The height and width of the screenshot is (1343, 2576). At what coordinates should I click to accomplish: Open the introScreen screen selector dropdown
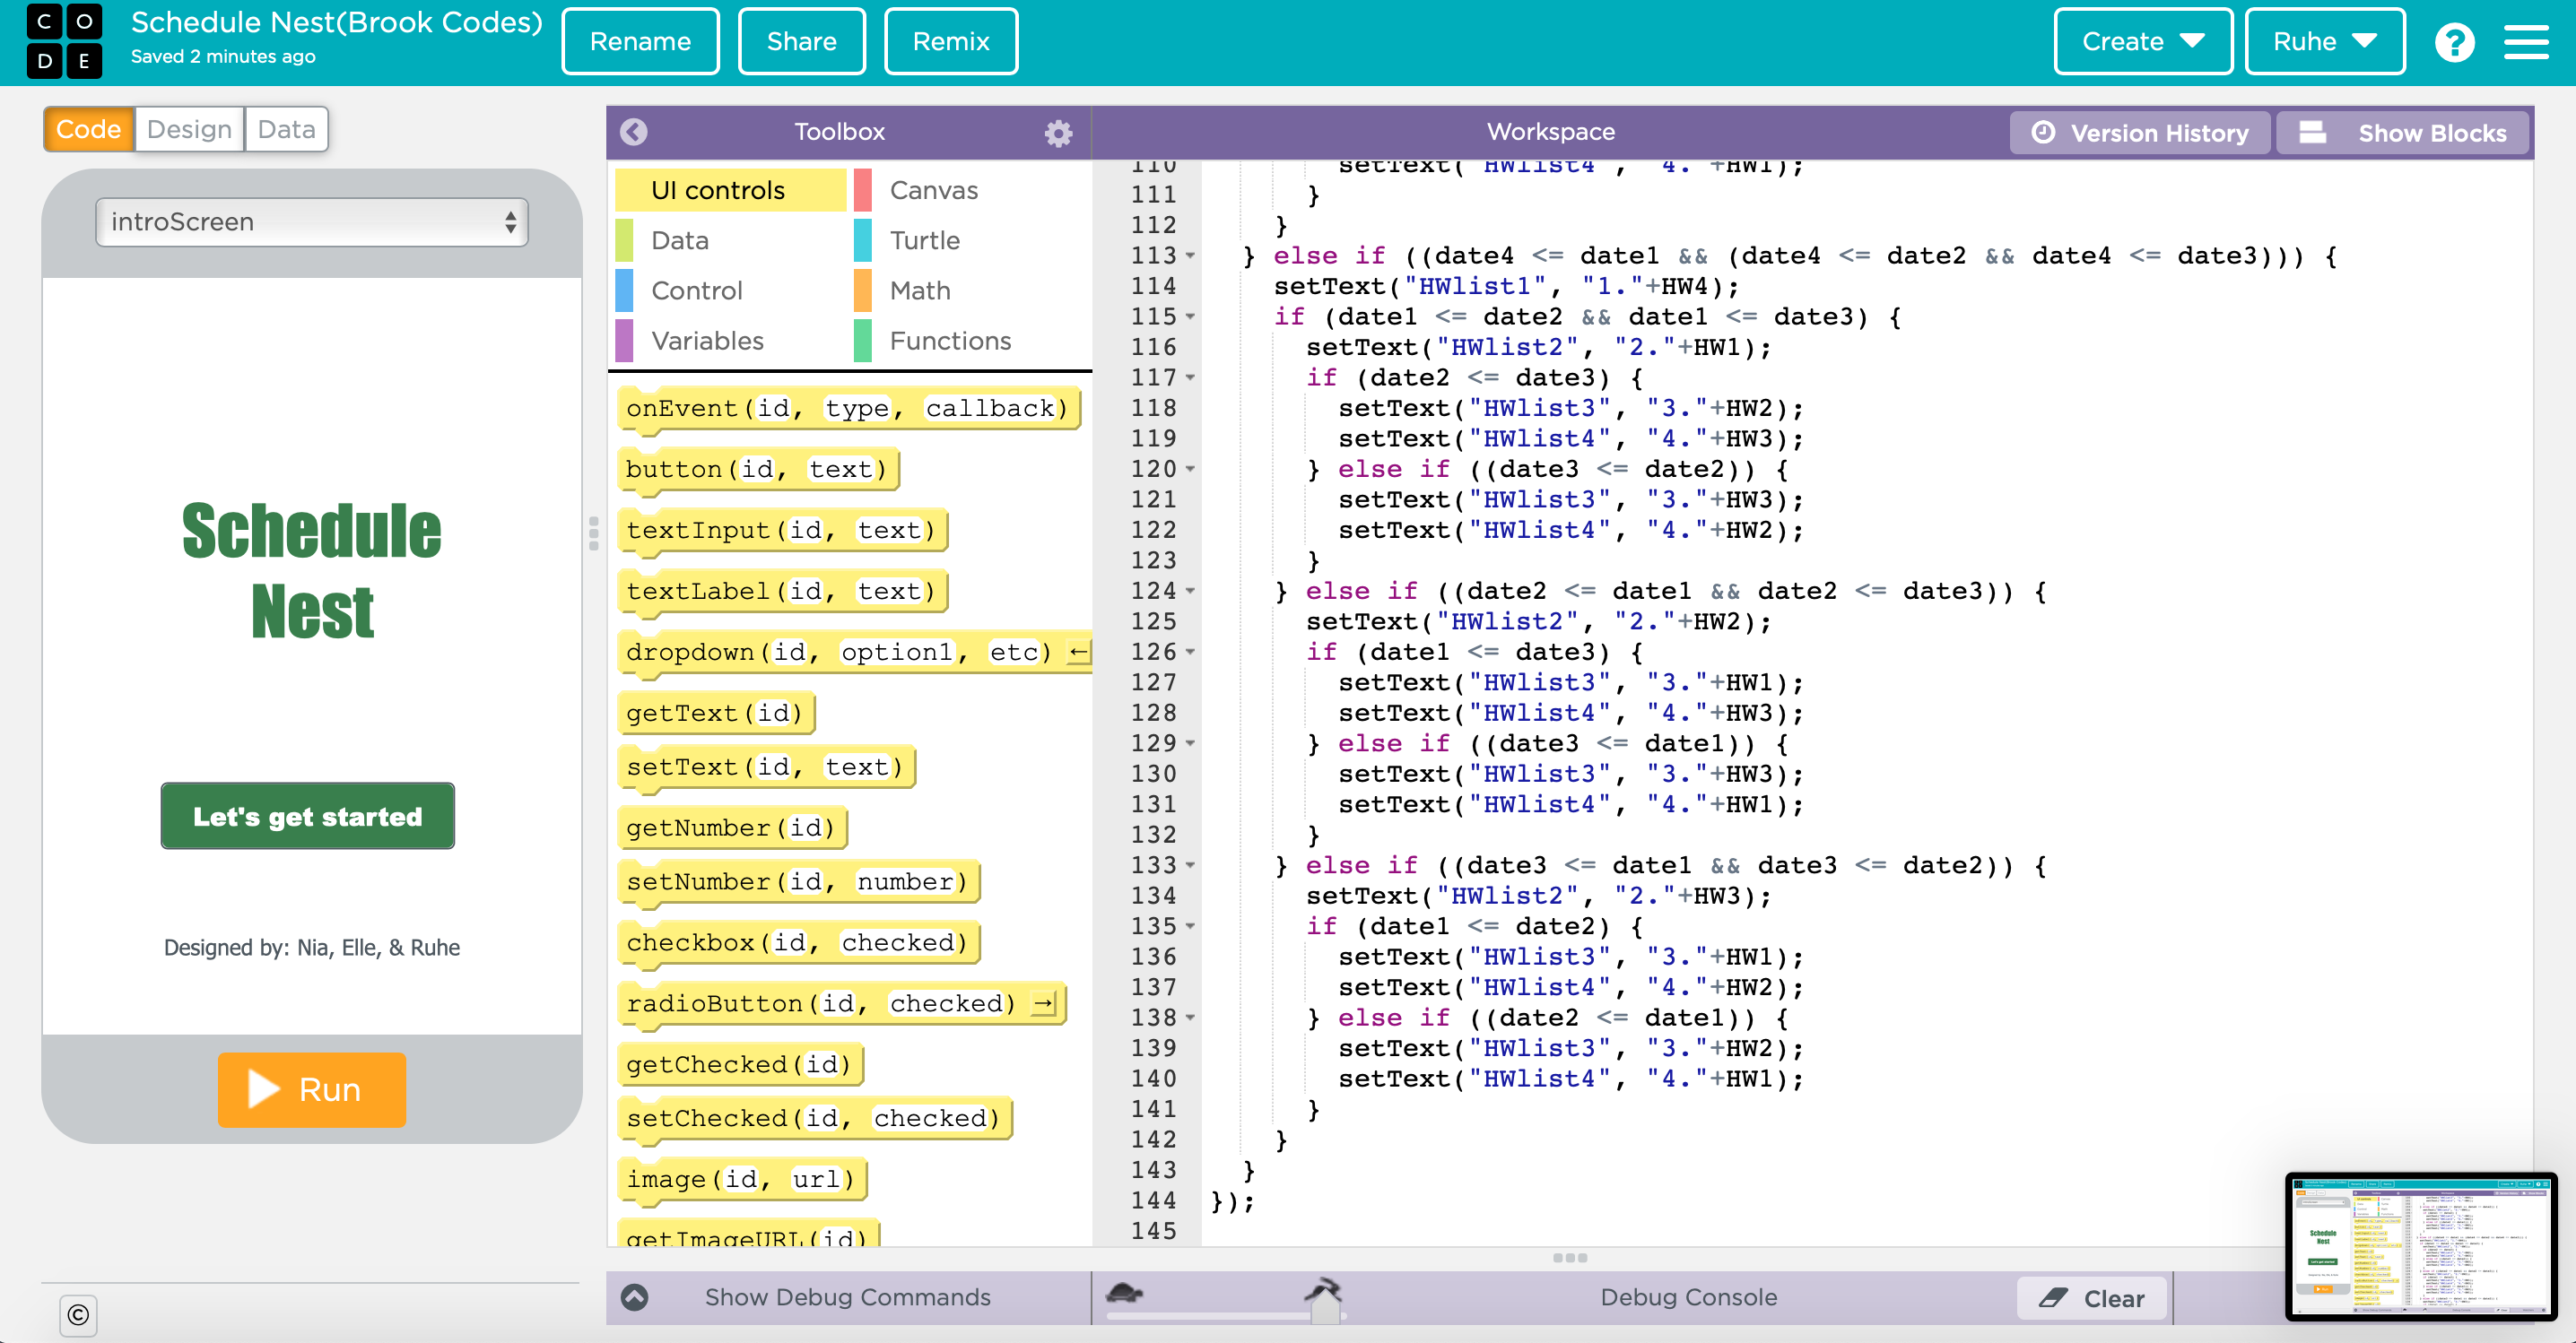coord(312,221)
